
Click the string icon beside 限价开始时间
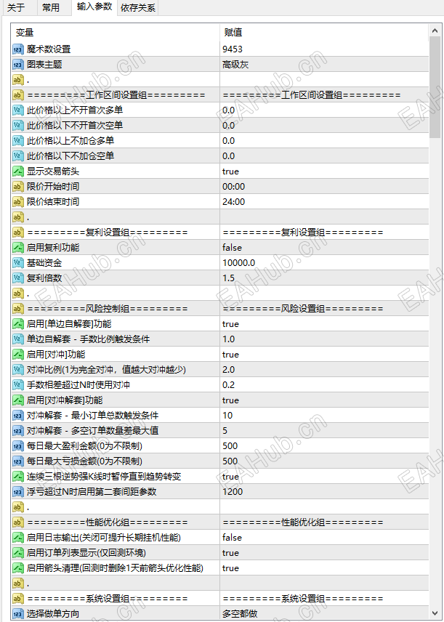point(18,187)
